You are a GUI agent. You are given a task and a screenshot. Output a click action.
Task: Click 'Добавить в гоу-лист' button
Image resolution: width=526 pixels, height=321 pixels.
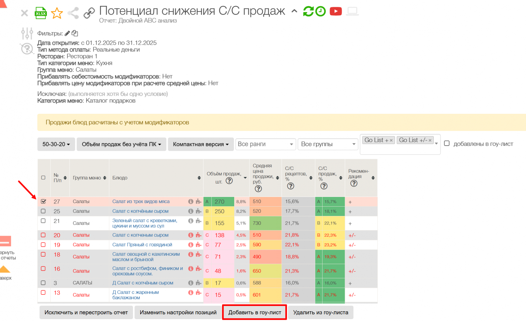click(255, 312)
